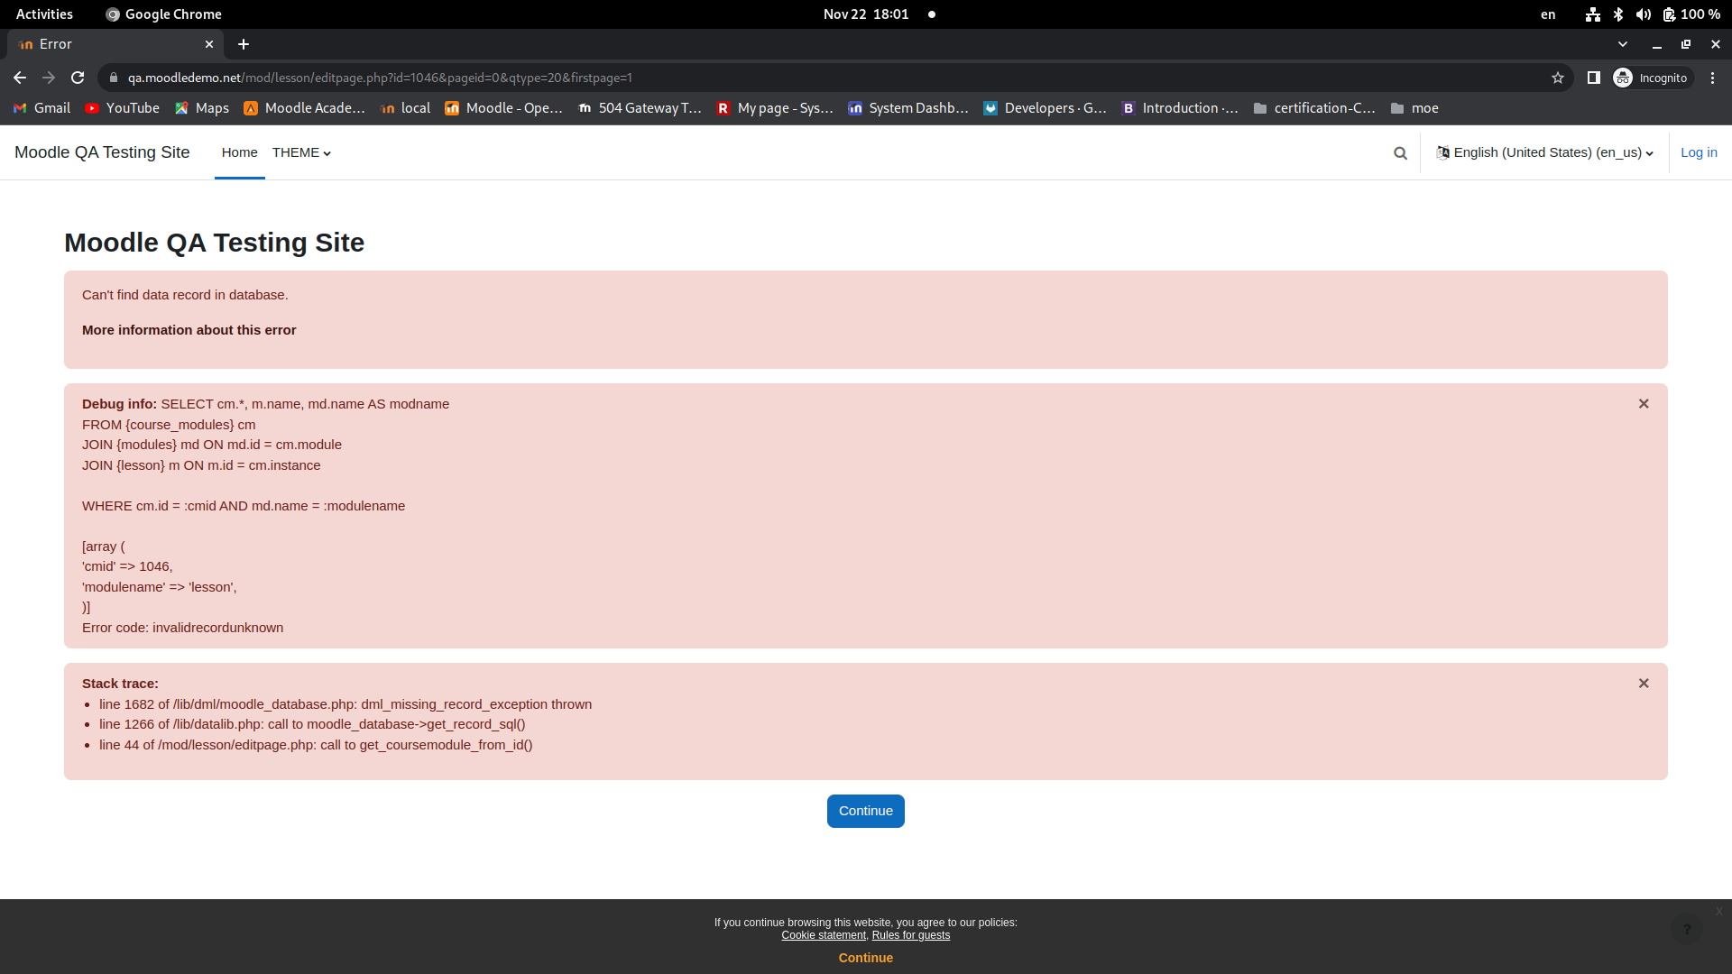This screenshot has width=1732, height=974.
Task: Open the Activities overview
Action: tap(44, 14)
